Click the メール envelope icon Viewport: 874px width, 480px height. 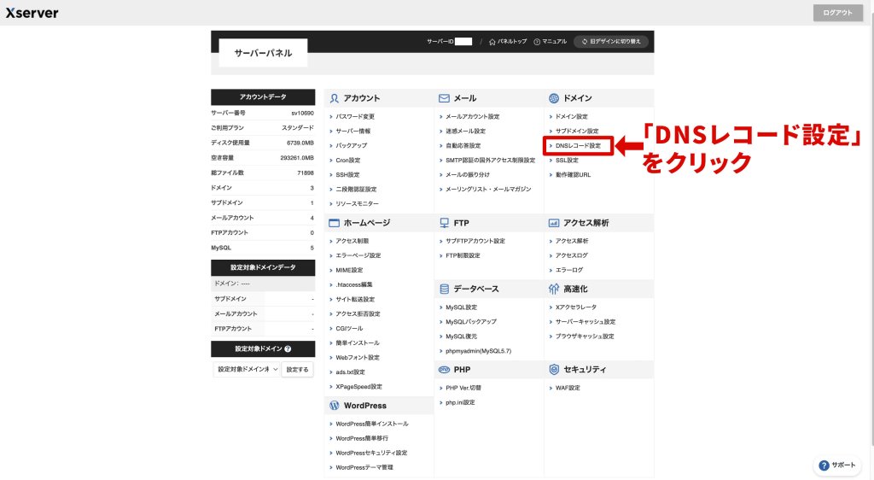click(444, 98)
